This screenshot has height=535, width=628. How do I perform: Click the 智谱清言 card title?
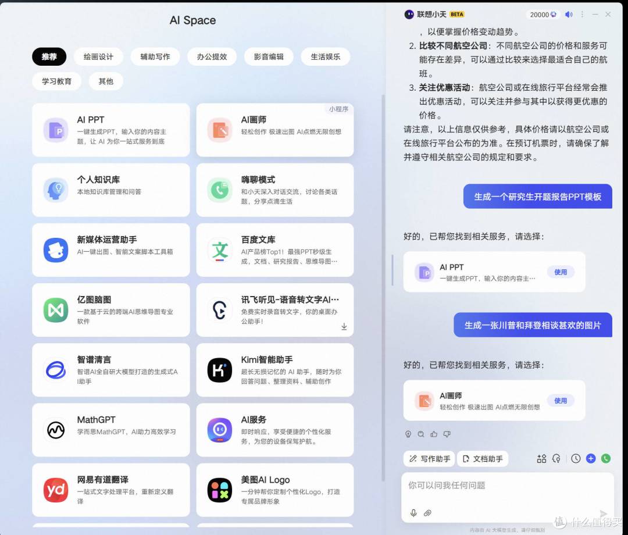point(94,359)
